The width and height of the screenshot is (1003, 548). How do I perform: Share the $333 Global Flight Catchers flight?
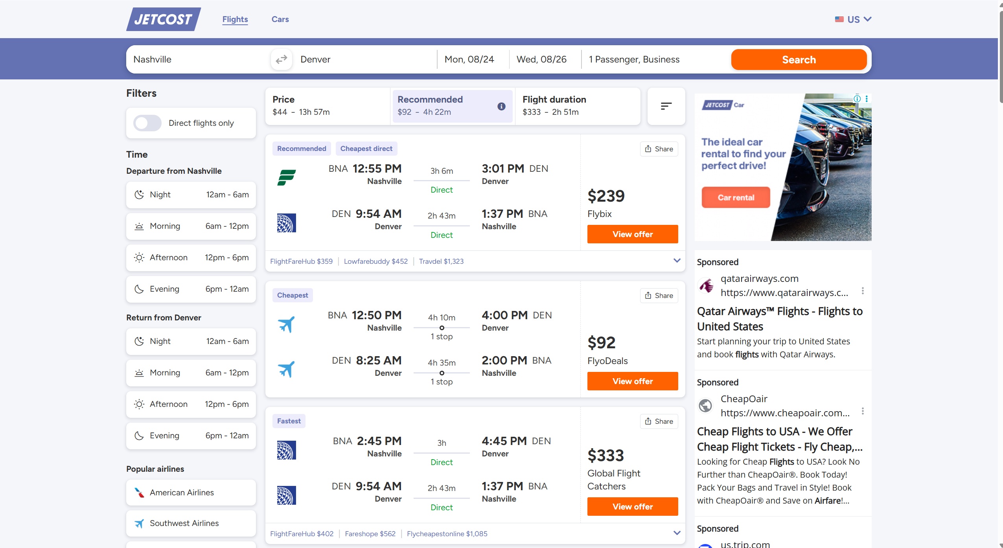pyautogui.click(x=659, y=421)
